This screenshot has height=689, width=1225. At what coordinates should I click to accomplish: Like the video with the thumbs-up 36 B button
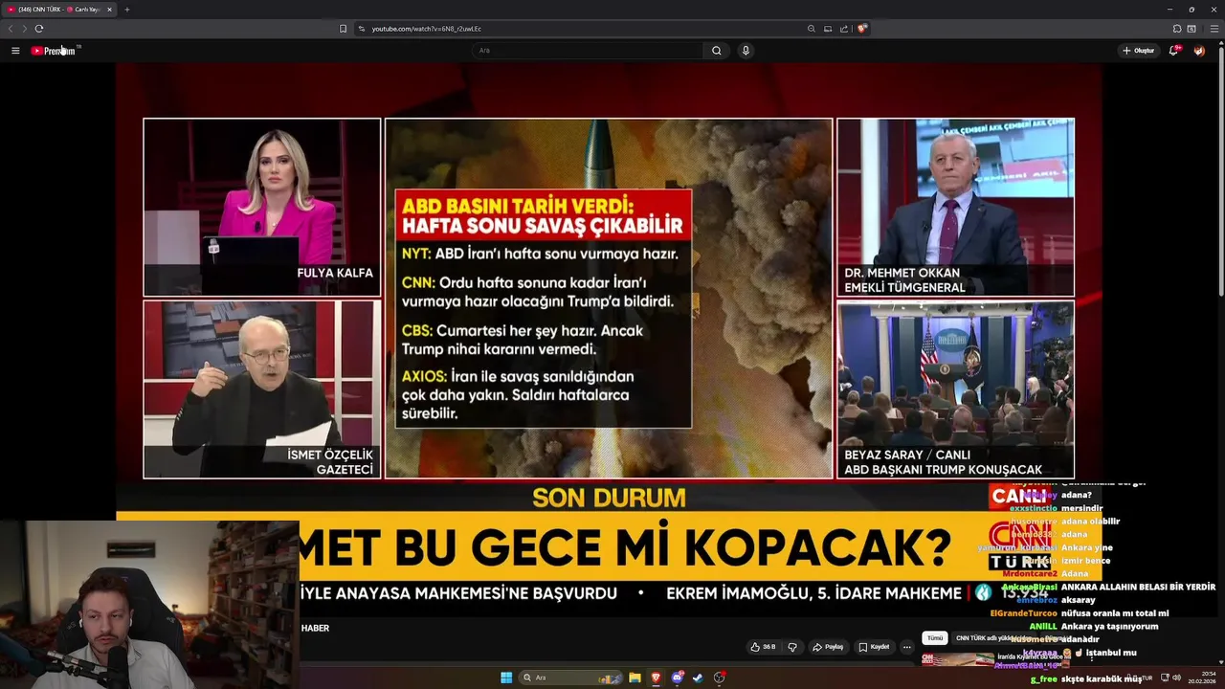coord(763,647)
